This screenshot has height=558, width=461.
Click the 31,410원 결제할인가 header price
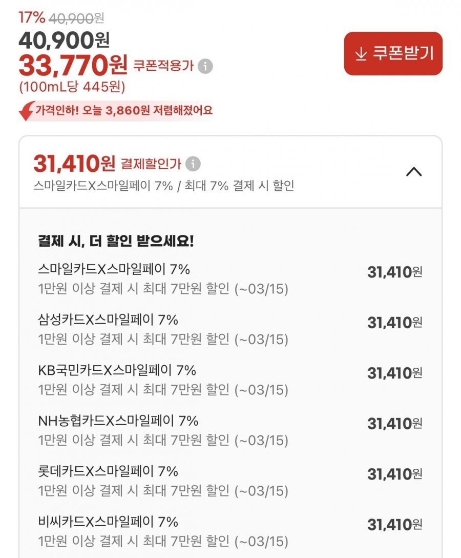pos(74,164)
